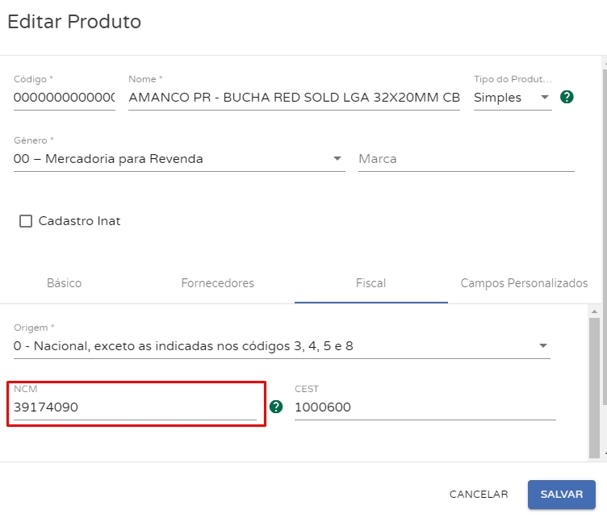
Task: Click CANCELAR to discard changes
Action: pyautogui.click(x=479, y=494)
